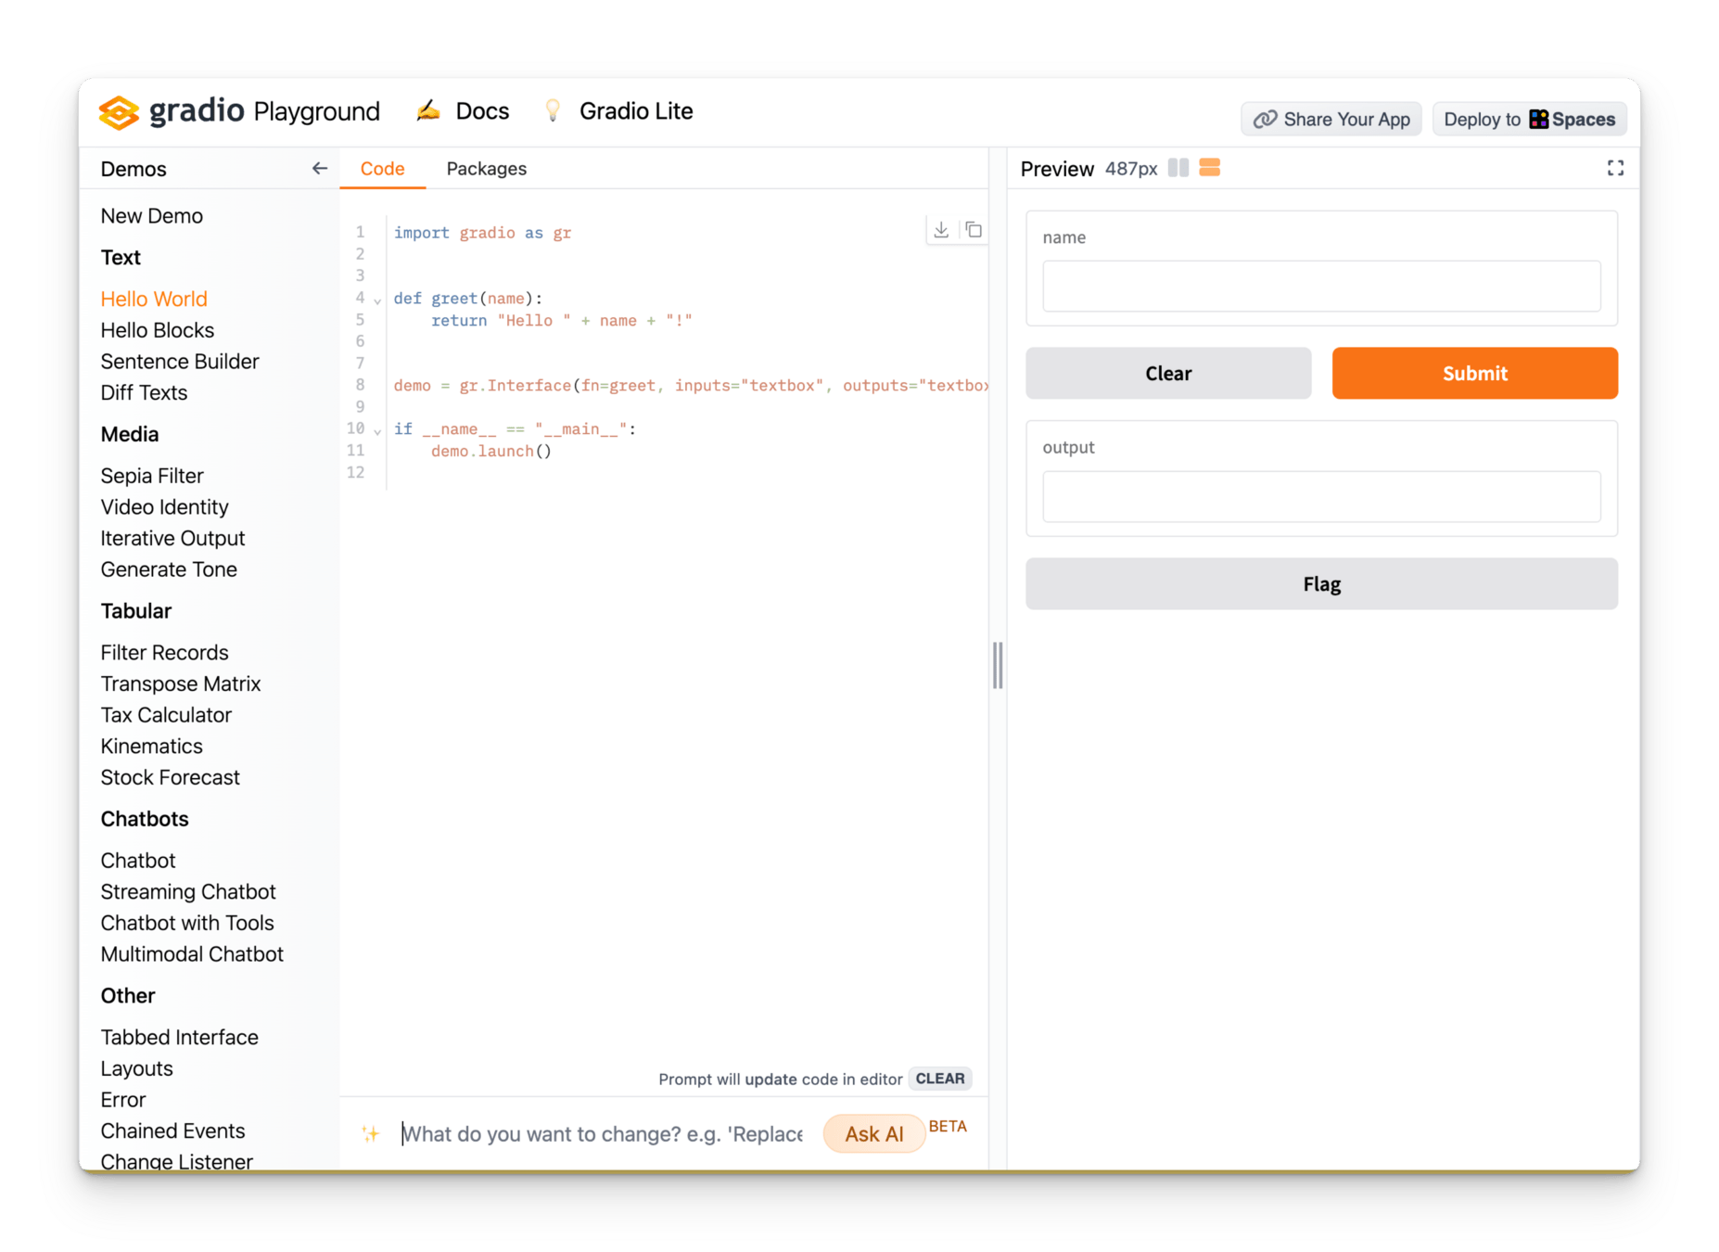This screenshot has width=1719, height=1252.
Task: Choose the Error demo
Action: pos(123,1100)
